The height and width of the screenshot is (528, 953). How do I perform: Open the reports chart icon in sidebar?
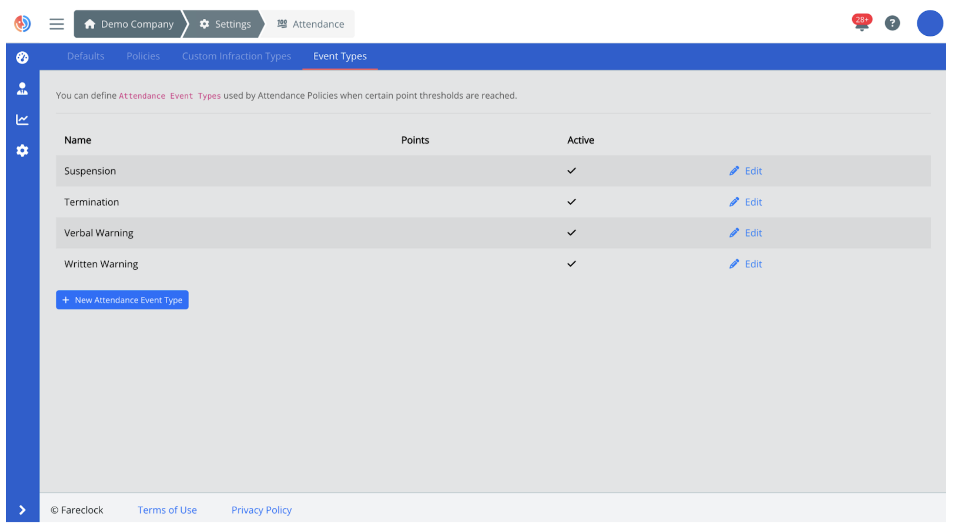(22, 120)
